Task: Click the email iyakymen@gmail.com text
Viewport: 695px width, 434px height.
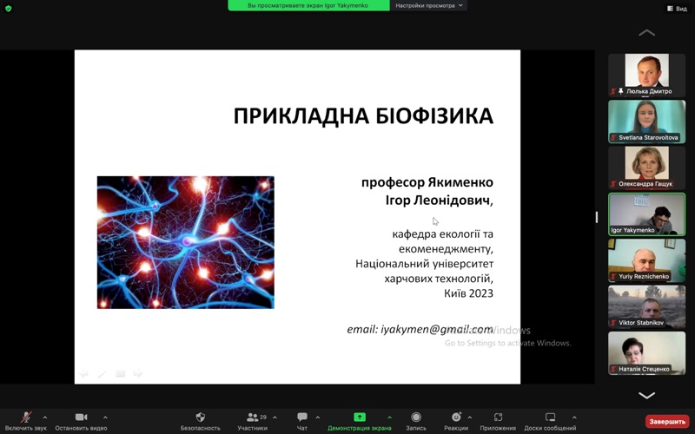Action: [x=420, y=329]
